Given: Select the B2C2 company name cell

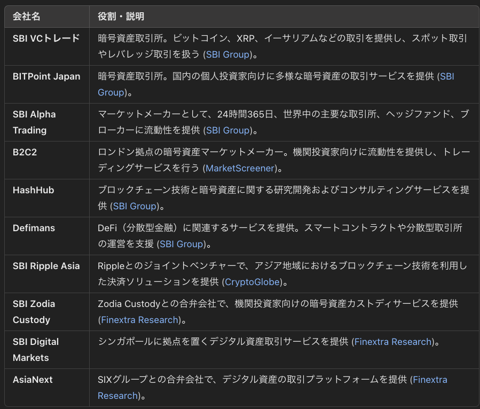Looking at the screenshot, I should (47, 160).
